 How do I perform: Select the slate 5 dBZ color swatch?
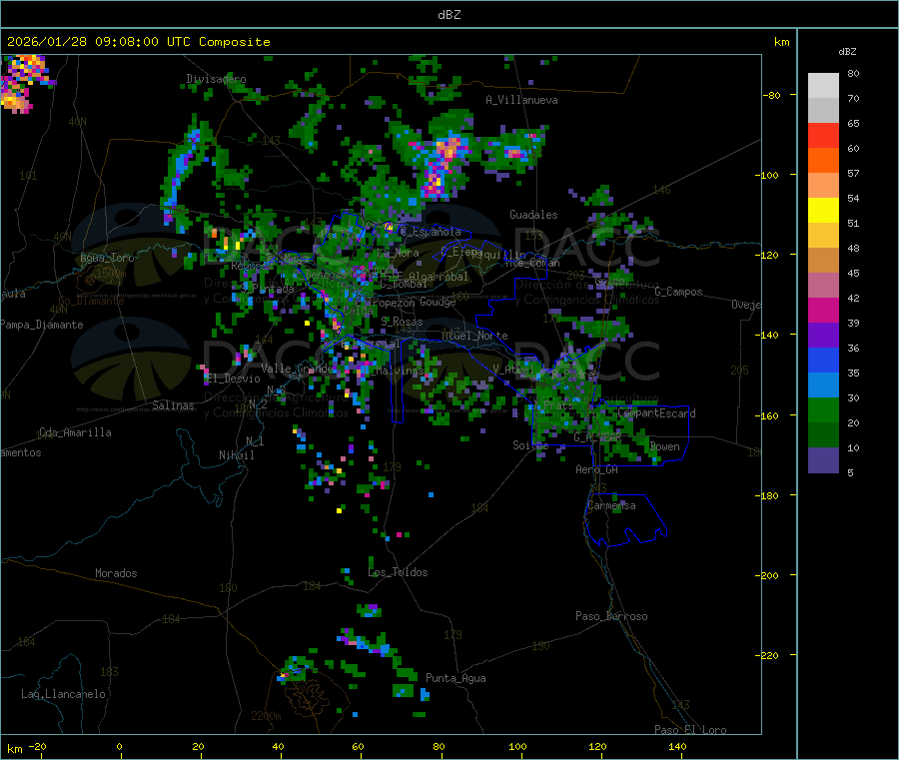(823, 460)
